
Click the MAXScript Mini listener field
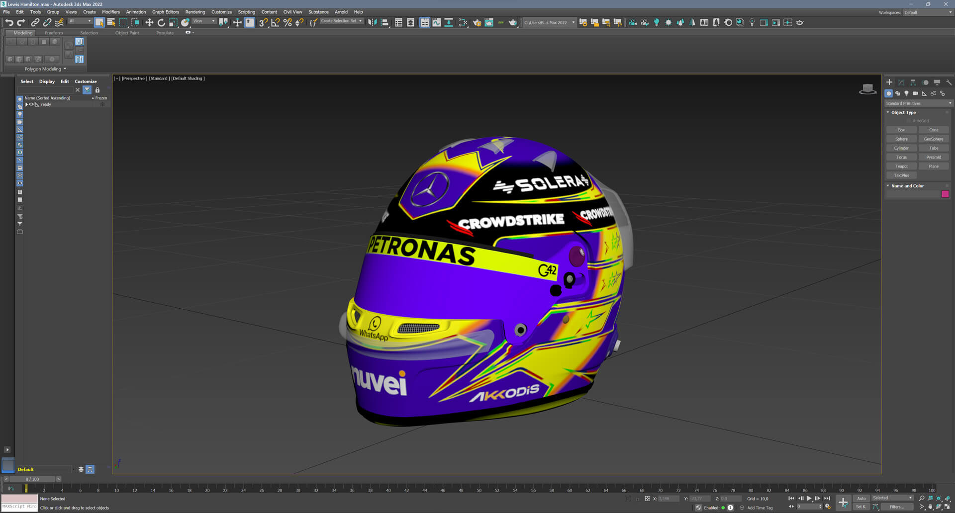click(19, 507)
